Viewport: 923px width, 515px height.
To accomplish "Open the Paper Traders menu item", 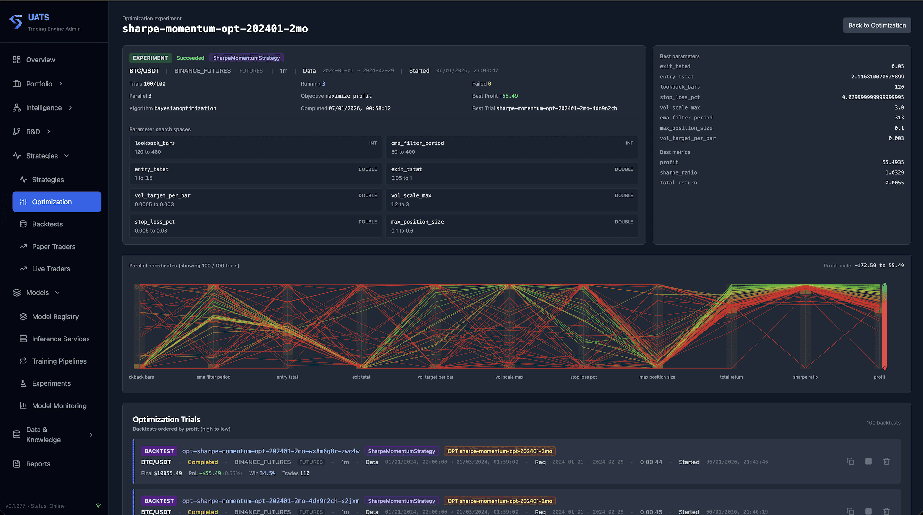I will tap(54, 247).
